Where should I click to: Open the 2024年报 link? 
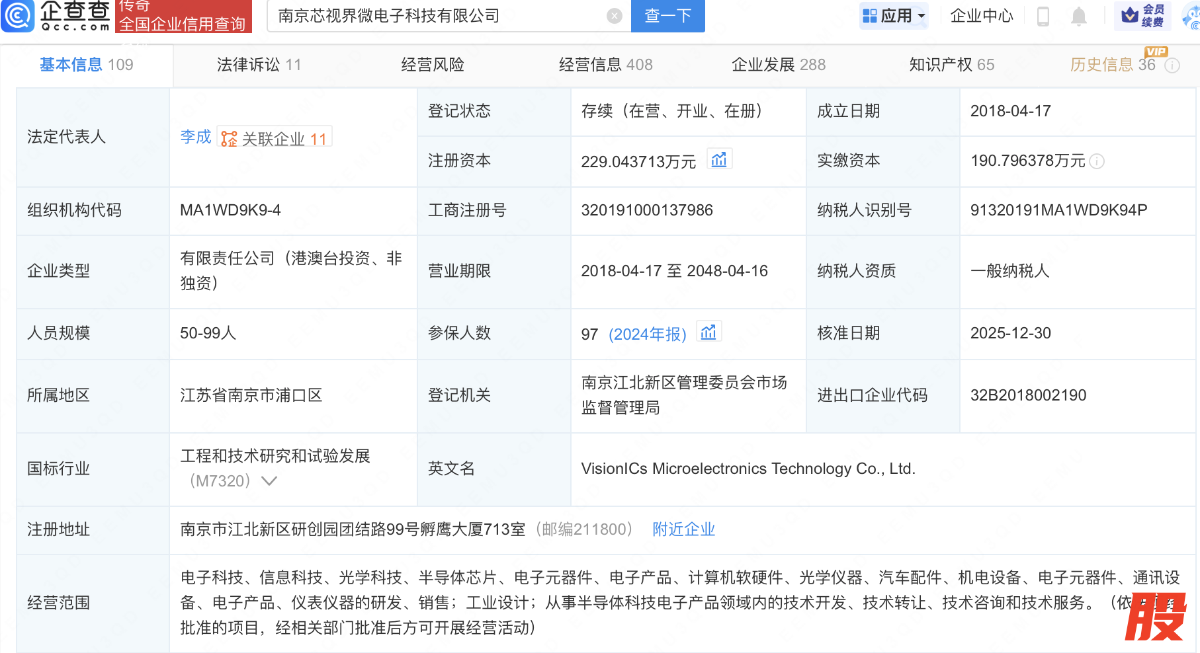pyautogui.click(x=647, y=334)
